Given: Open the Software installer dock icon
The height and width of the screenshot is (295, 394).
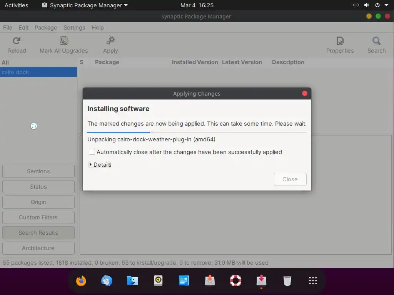Looking at the screenshot, I should pos(210,281).
